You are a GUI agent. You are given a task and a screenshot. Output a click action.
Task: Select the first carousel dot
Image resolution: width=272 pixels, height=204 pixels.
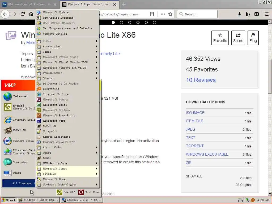pos(113,22)
